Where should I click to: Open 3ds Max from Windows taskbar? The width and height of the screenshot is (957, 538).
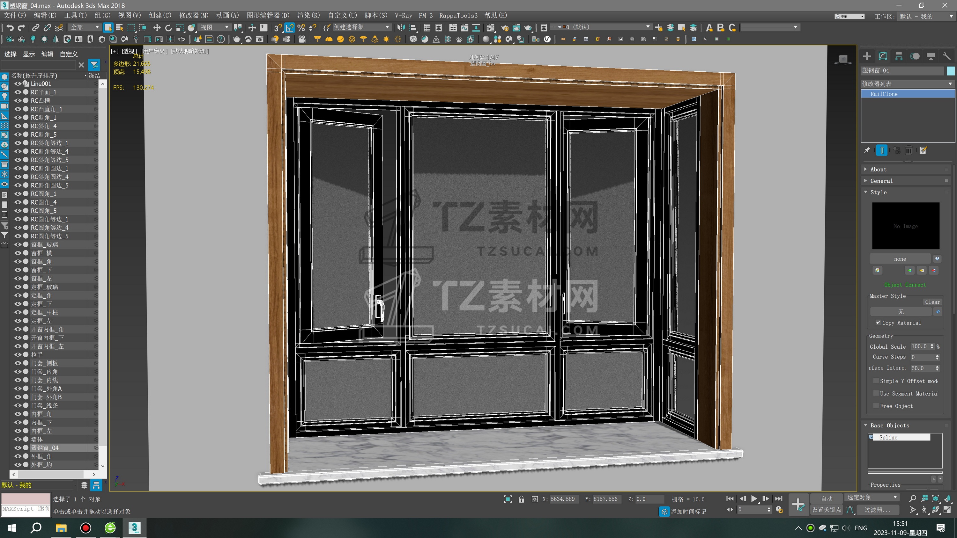point(135,527)
